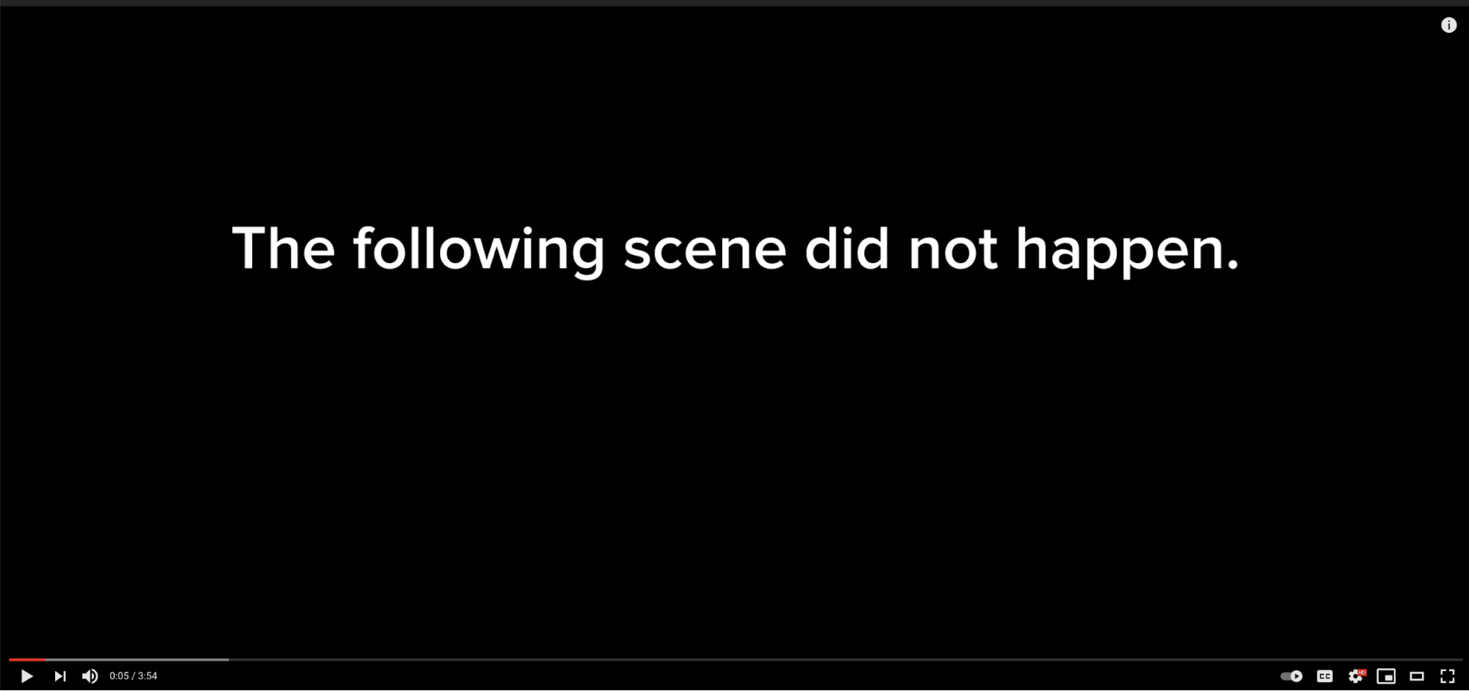Click the gray strip atop the player
The height and width of the screenshot is (691, 1469).
point(734,3)
